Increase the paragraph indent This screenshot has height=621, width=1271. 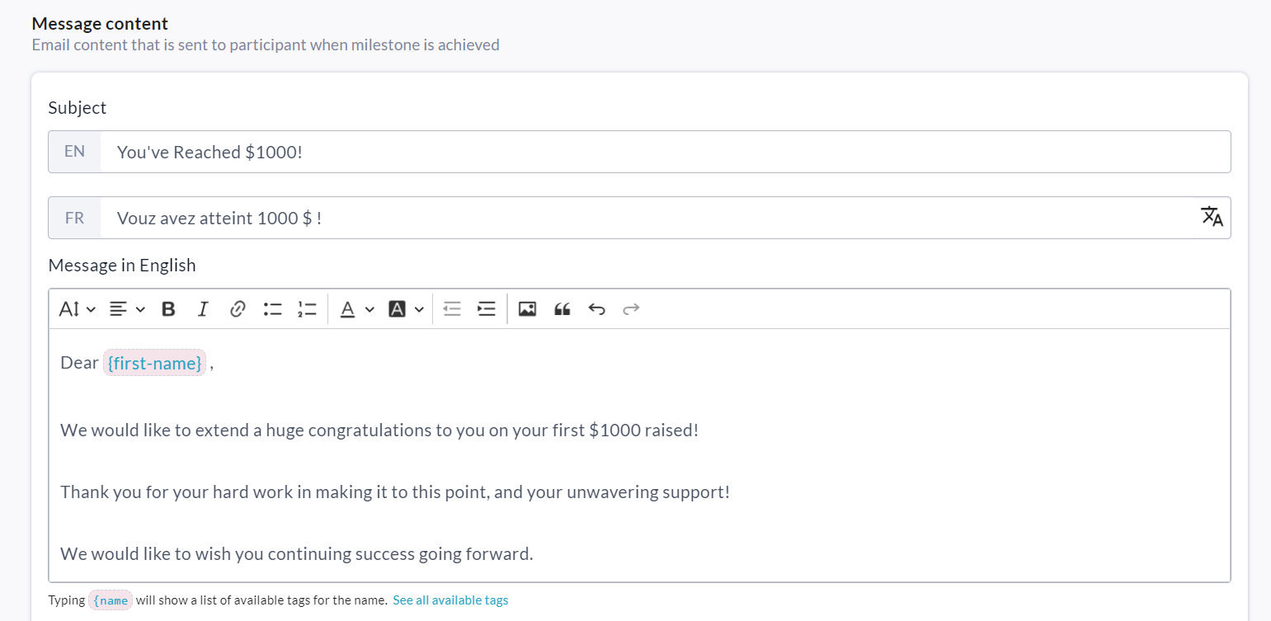(487, 309)
